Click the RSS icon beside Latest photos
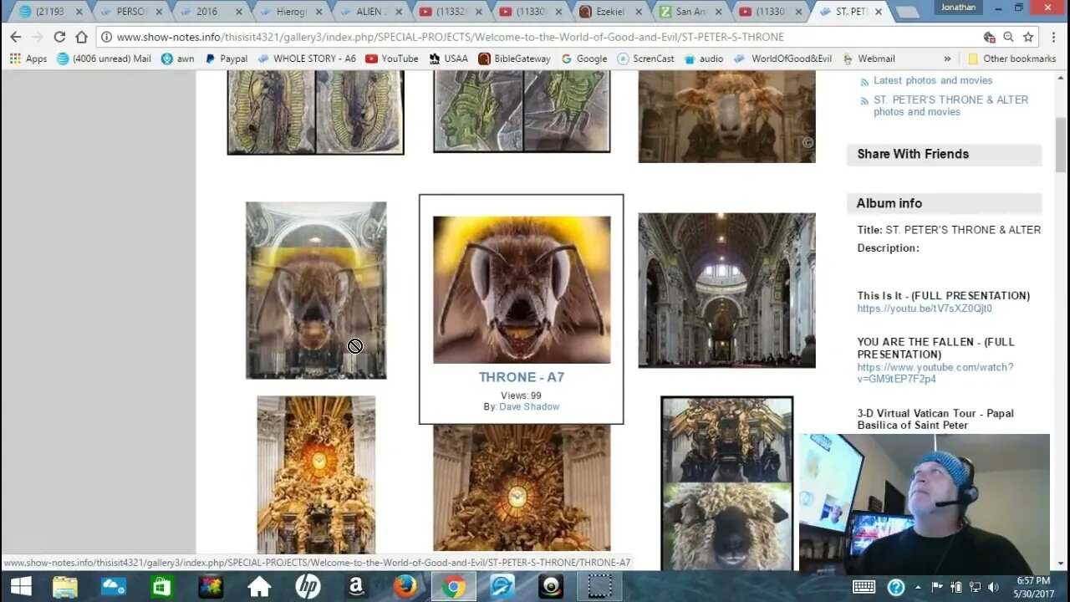 (x=864, y=82)
